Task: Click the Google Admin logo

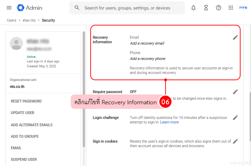Action: click(x=30, y=8)
